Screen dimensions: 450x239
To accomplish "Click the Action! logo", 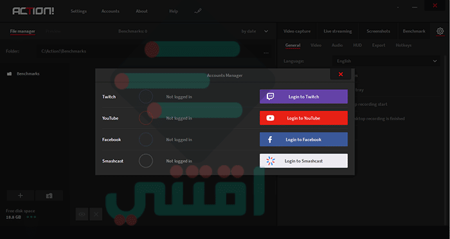I will [33, 11].
